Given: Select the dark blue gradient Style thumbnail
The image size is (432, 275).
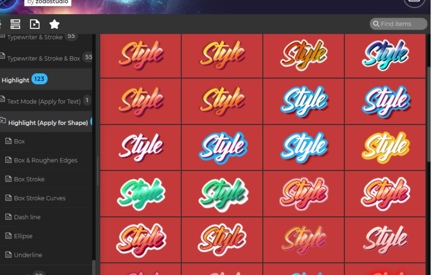Looking at the screenshot, I should pos(385,55).
